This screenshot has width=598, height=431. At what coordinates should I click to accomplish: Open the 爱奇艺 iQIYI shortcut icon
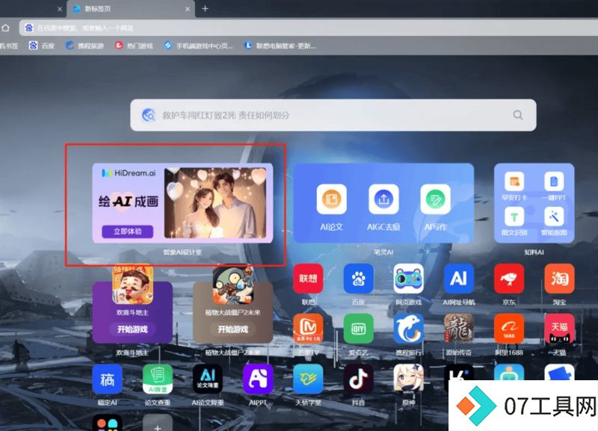[358, 328]
